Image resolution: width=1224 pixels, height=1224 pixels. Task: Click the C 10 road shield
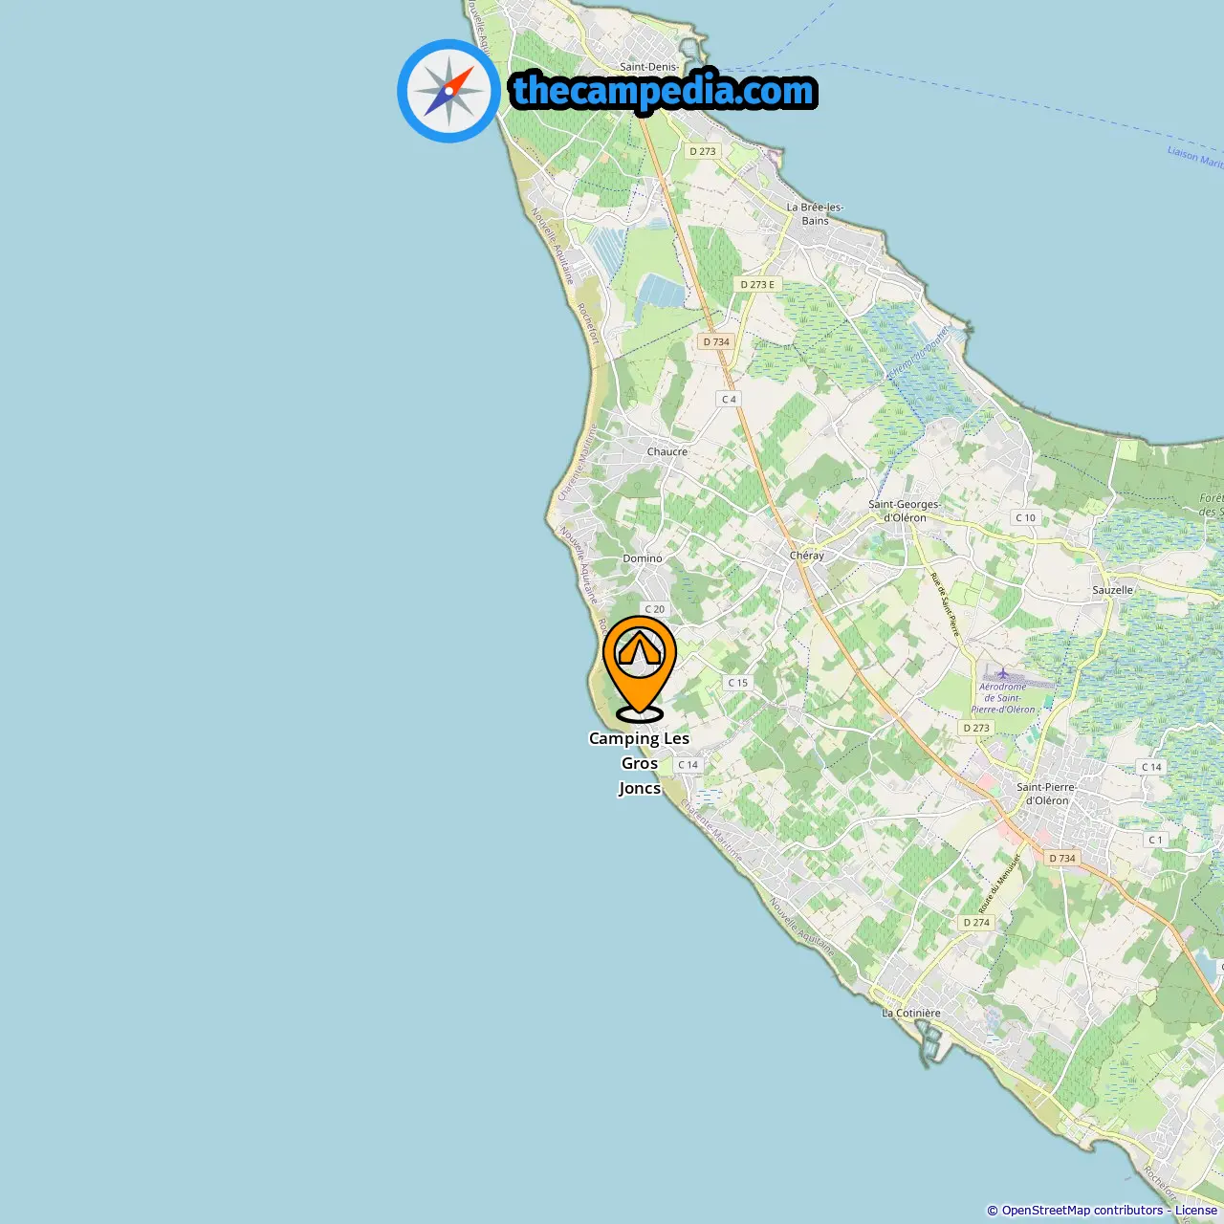(x=1025, y=517)
